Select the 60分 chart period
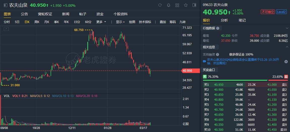Viewport: 290px width, 132px height. tap(88, 22)
